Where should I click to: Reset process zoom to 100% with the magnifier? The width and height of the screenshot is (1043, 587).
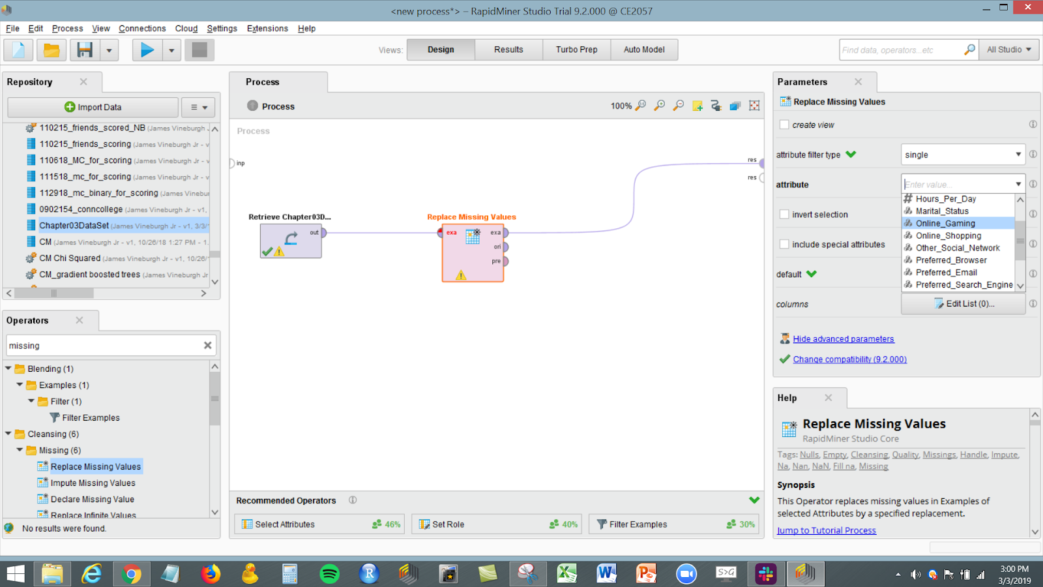coord(641,106)
